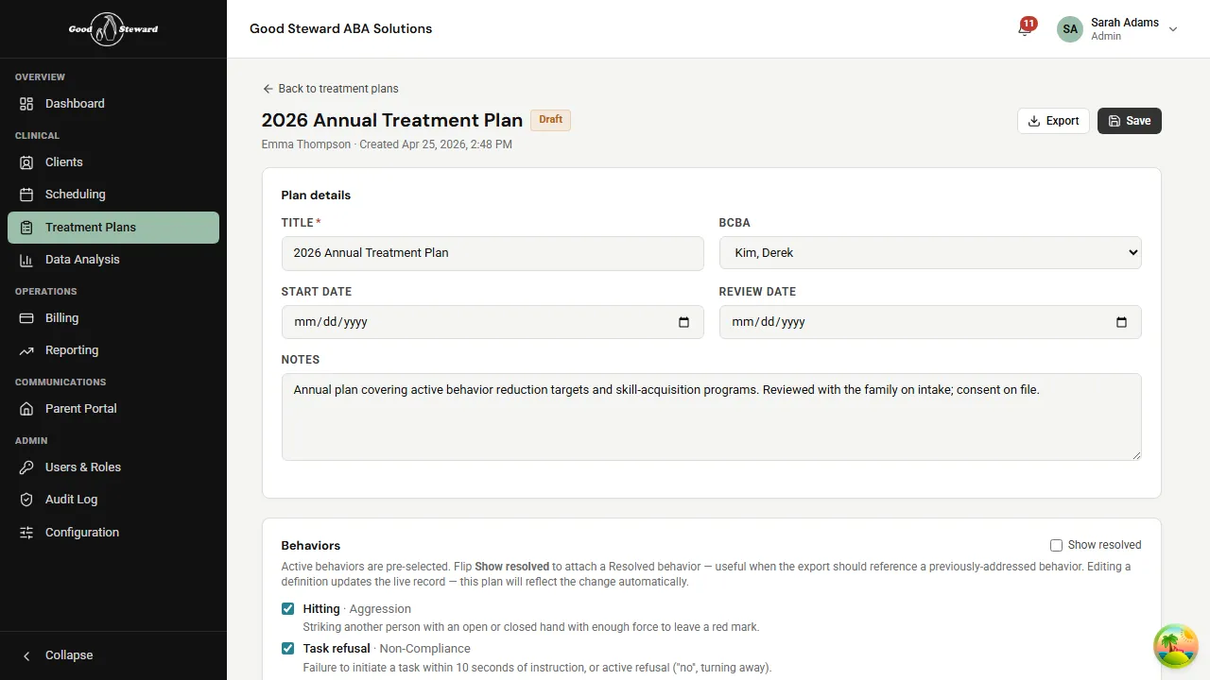Go back to treatment plans
This screenshot has height=680, width=1210.
pos(330,88)
